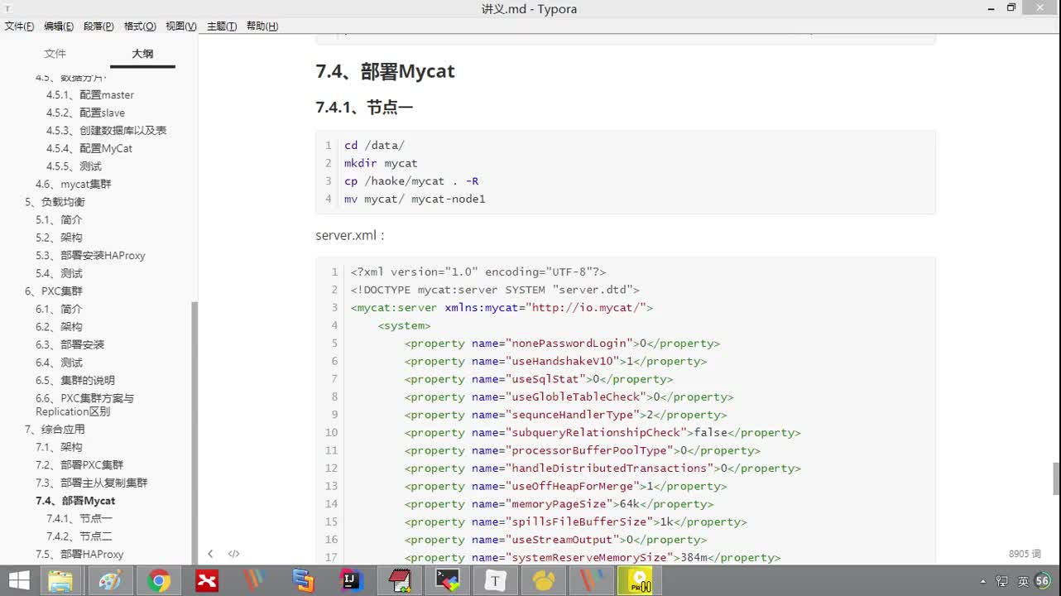Screen dimensions: 1061x596
Task: Select 6.3、部署安装 outline item
Action: coord(70,345)
